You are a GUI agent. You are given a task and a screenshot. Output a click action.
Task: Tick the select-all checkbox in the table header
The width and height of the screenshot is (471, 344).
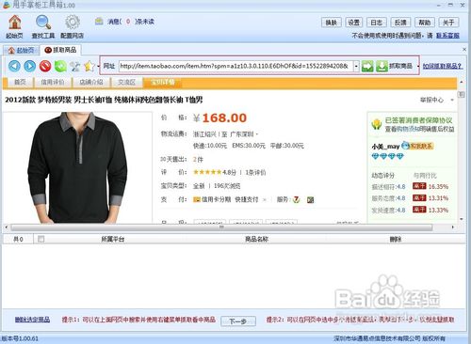(41, 239)
